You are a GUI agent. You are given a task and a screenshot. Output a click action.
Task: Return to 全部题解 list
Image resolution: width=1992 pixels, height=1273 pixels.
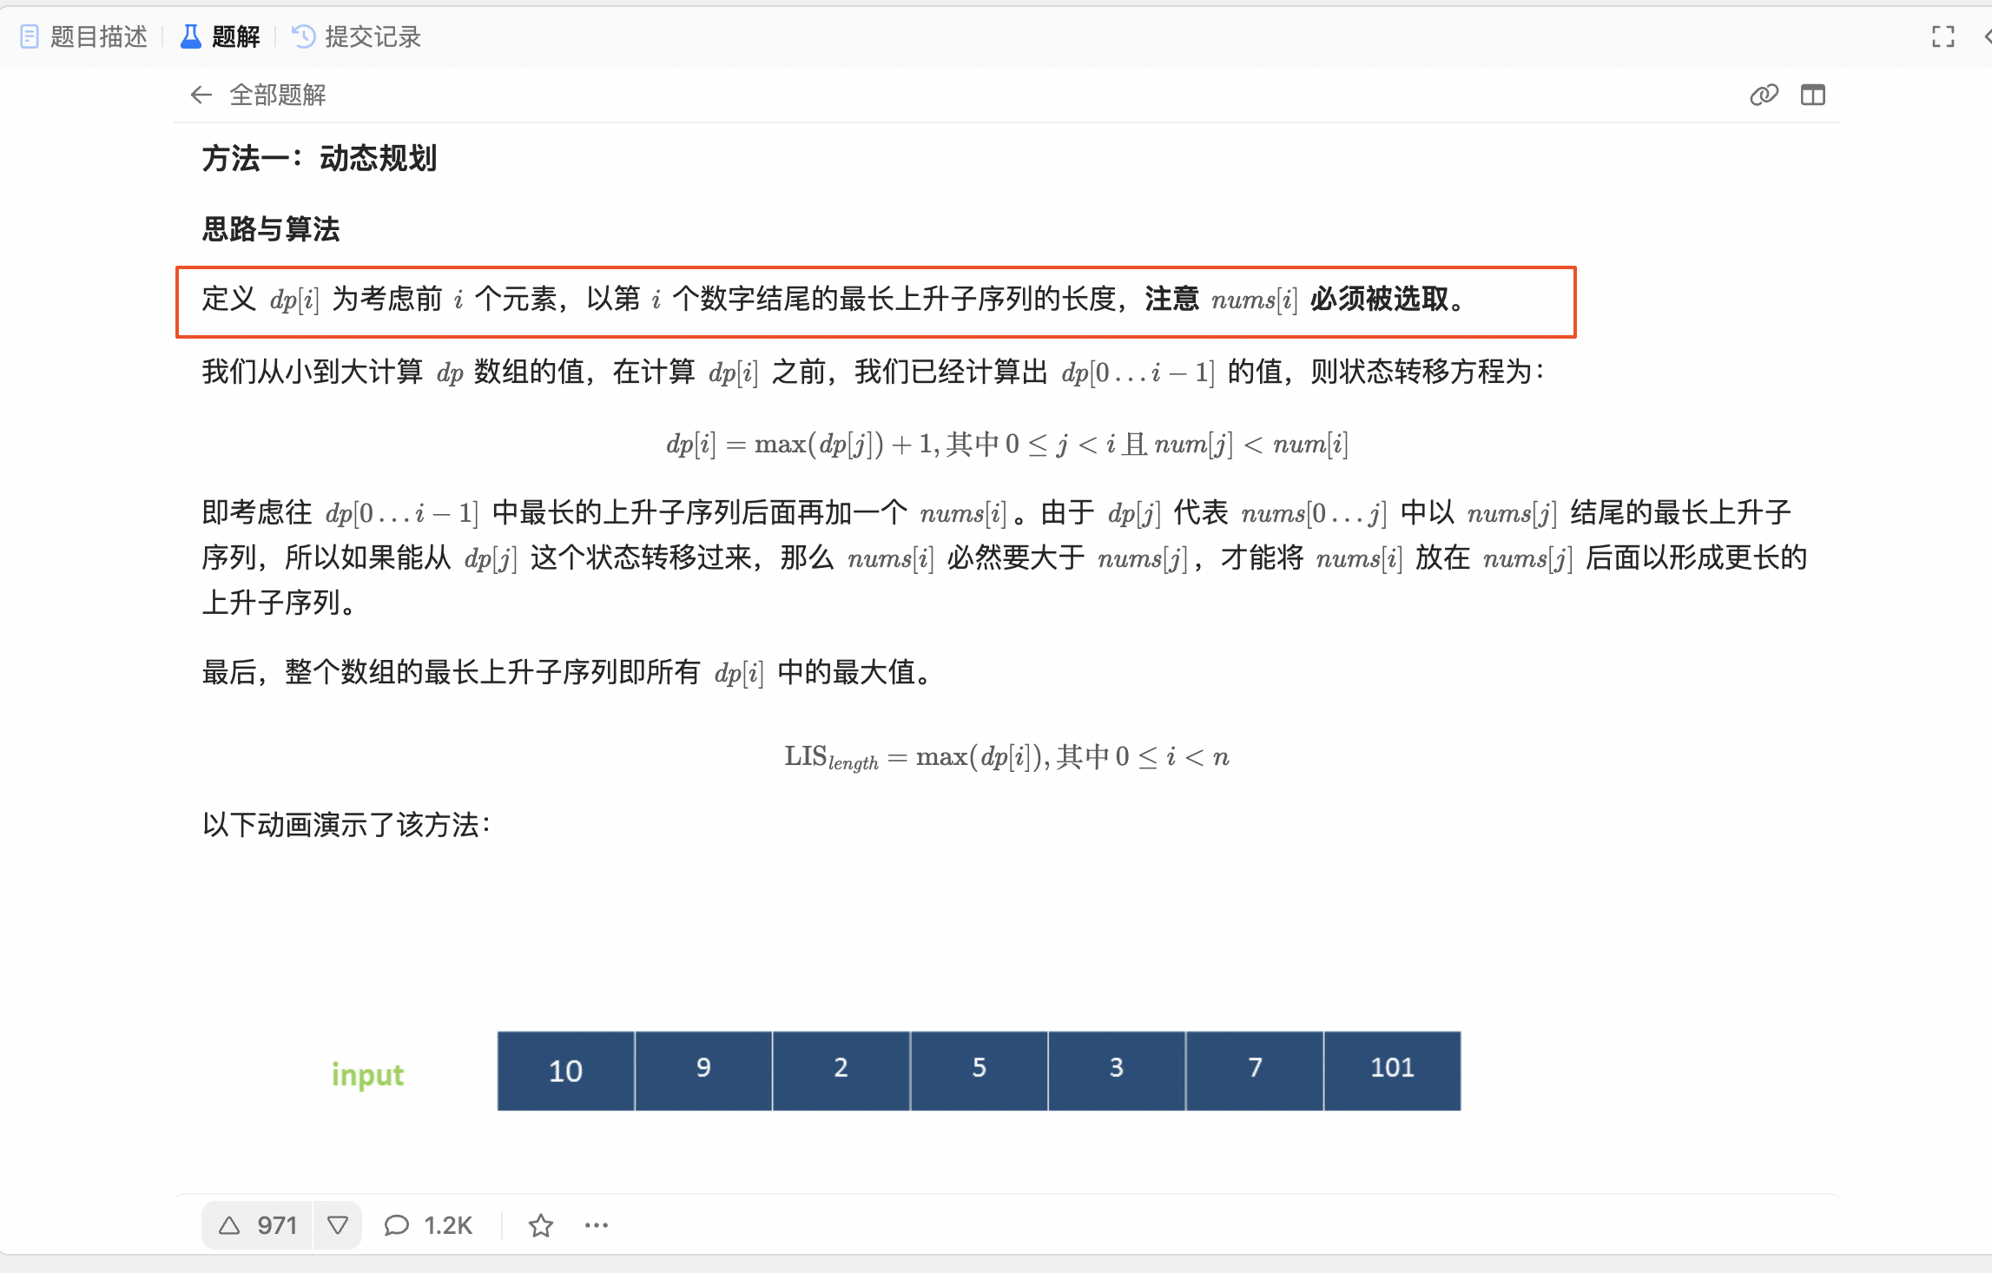tap(277, 95)
